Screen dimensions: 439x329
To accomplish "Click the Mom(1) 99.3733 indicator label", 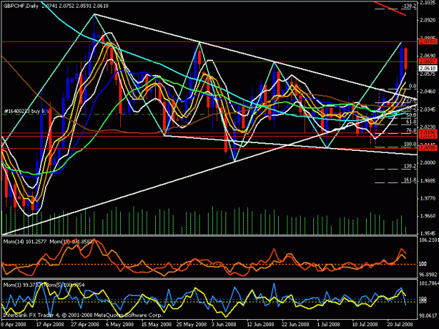I will 22,285.
